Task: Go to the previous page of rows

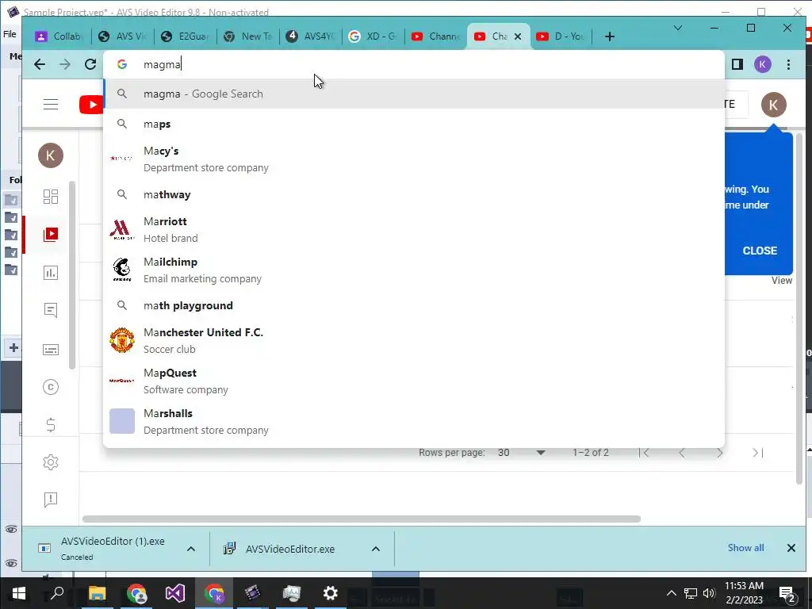Action: (682, 453)
